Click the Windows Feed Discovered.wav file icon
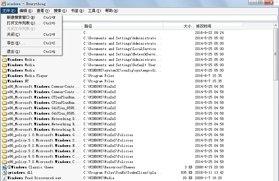279x181 pixels. coord(4,178)
